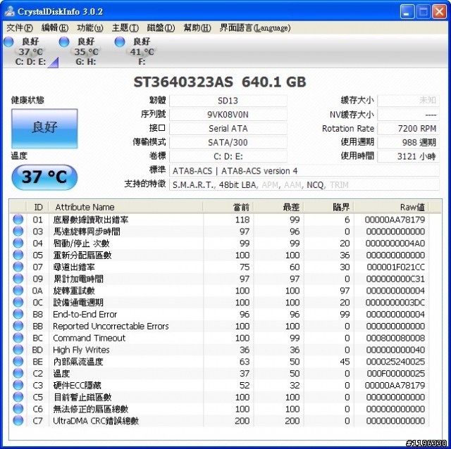Click status orb for Command Timeout
451x449 pixels.
pyautogui.click(x=18, y=338)
